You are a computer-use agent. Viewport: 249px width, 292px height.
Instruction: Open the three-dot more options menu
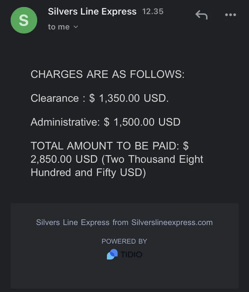(x=230, y=15)
